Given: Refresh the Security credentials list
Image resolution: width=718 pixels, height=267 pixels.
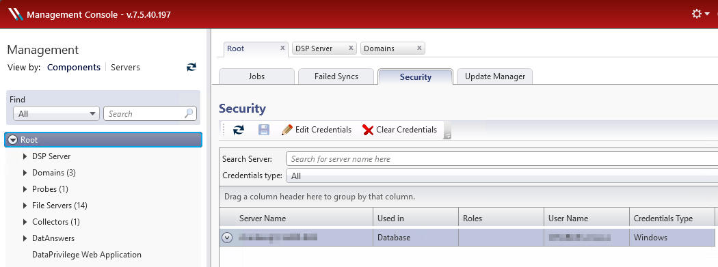Looking at the screenshot, I should click(x=239, y=130).
